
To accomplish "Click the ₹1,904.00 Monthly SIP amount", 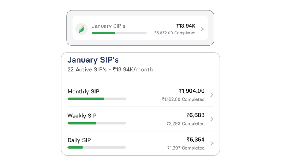I will [191, 91].
